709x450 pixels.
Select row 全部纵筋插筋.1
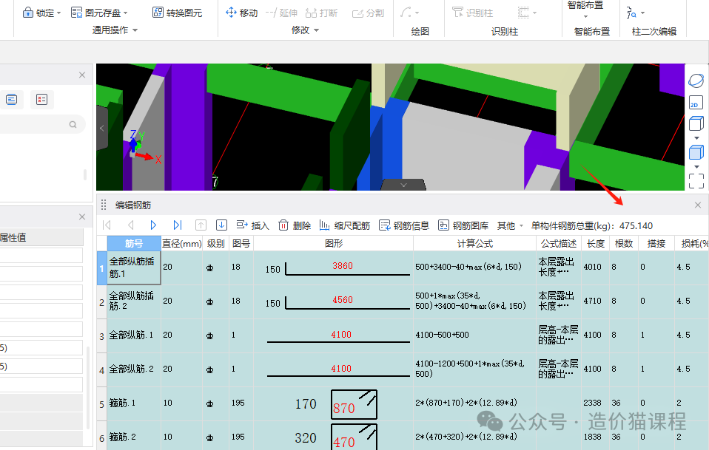click(134, 267)
